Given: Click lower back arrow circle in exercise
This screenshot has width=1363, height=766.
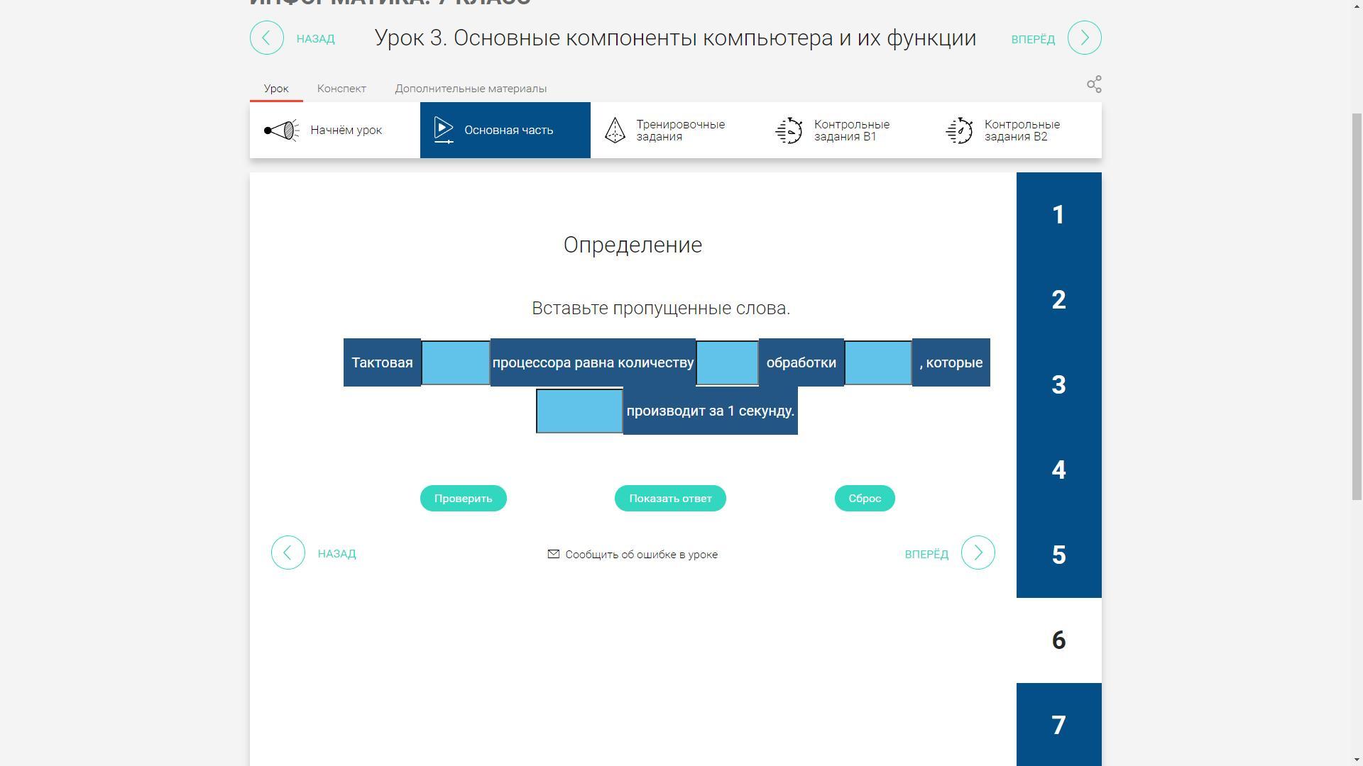Looking at the screenshot, I should coord(288,553).
